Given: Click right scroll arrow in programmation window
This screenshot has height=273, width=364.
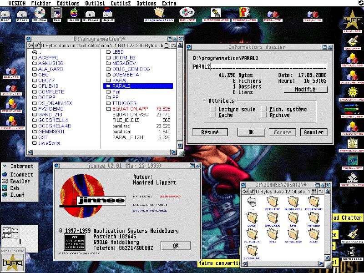Looking at the screenshot, I should pyautogui.click(x=173, y=152).
